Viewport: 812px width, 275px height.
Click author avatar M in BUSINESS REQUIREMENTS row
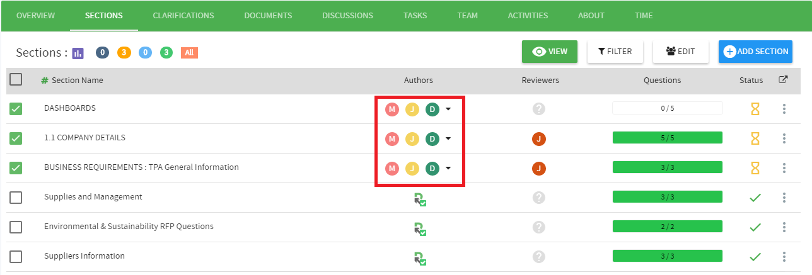click(x=392, y=168)
